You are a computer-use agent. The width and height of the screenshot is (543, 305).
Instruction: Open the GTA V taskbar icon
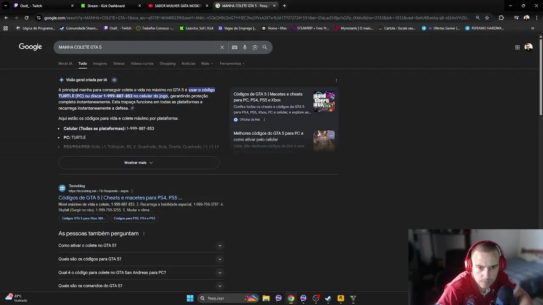[353, 298]
